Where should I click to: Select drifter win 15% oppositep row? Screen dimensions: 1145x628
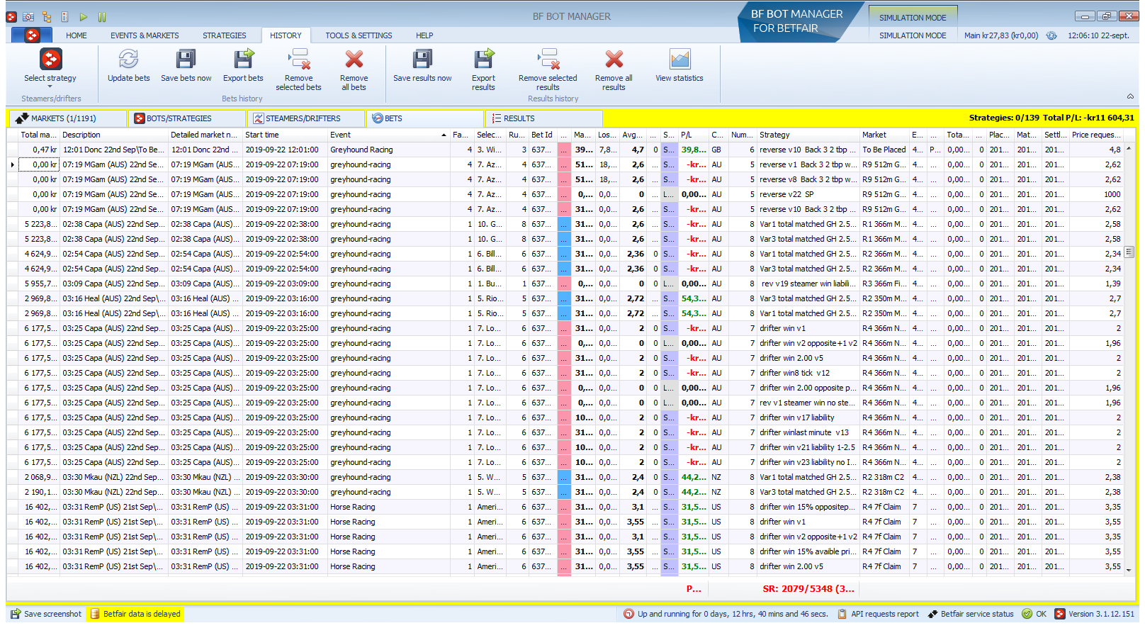click(x=565, y=507)
